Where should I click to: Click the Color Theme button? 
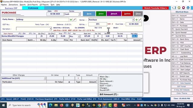pos(182,93)
